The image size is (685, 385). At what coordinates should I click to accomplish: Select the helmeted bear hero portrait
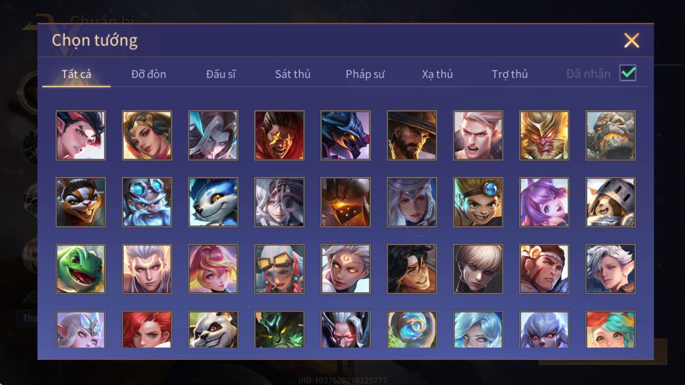tap(611, 202)
